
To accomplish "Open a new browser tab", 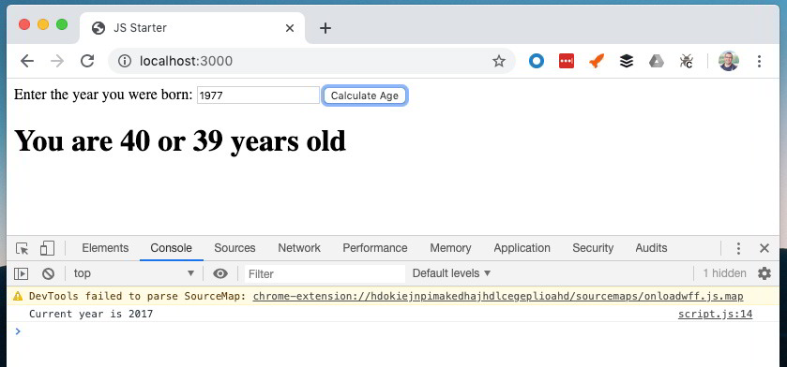I will [325, 28].
